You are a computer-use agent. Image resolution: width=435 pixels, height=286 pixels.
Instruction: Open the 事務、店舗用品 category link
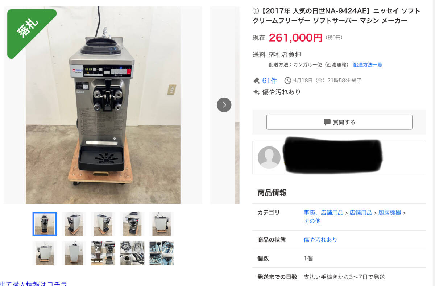[x=323, y=213]
